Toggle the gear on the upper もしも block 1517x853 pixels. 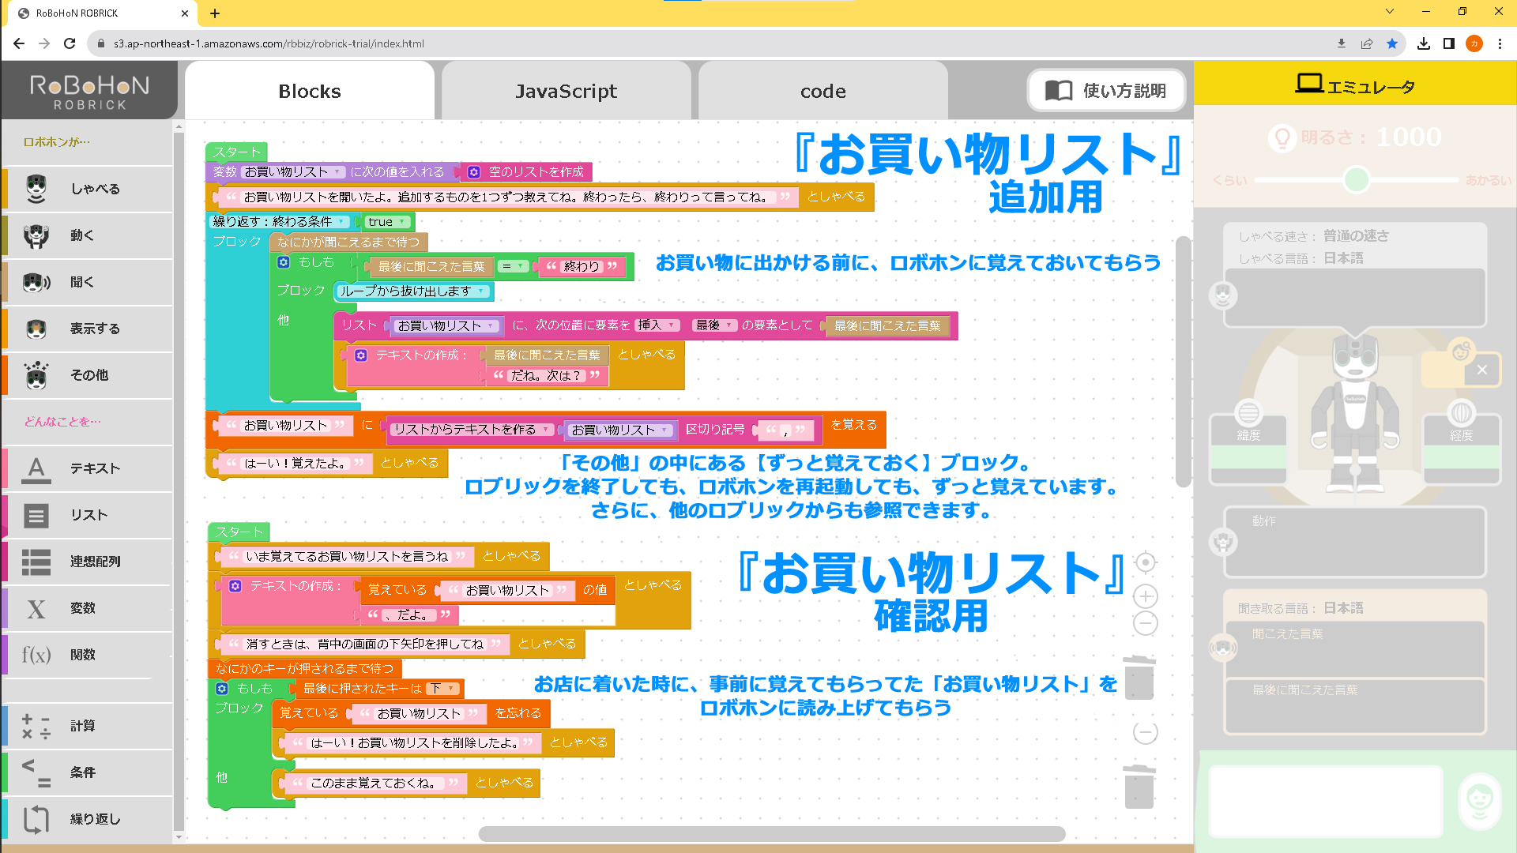coord(284,261)
